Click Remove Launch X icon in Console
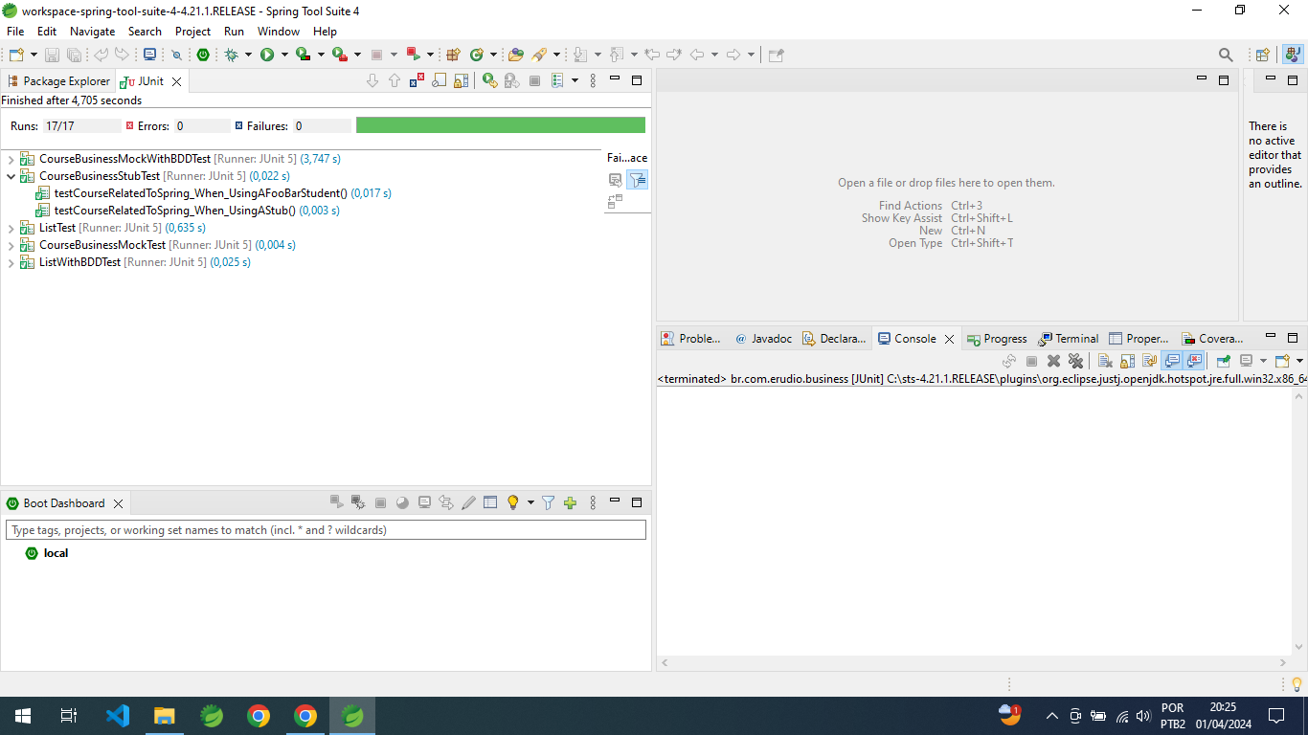 [1053, 361]
